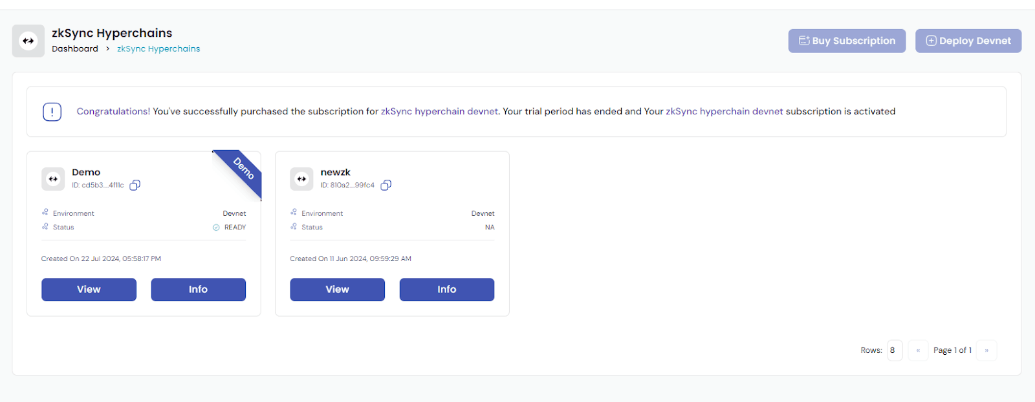Open zkSync Hyperchains breadcrumb link
Viewport: 1035px width, 402px height.
click(x=158, y=49)
